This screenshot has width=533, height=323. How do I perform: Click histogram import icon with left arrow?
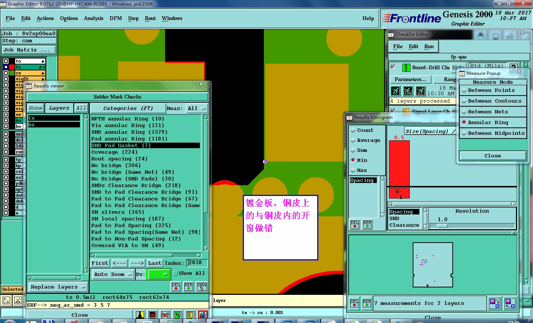tap(510, 303)
